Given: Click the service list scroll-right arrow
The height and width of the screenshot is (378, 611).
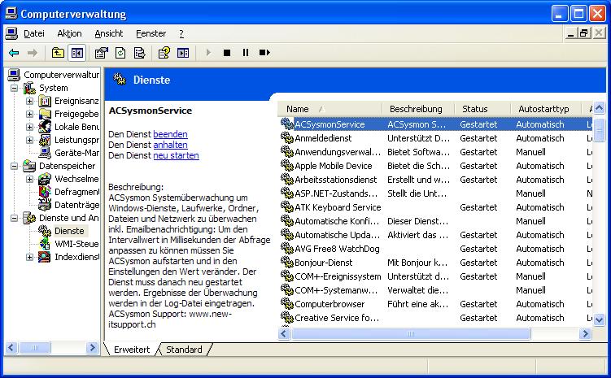Looking at the screenshot, I should [585, 333].
